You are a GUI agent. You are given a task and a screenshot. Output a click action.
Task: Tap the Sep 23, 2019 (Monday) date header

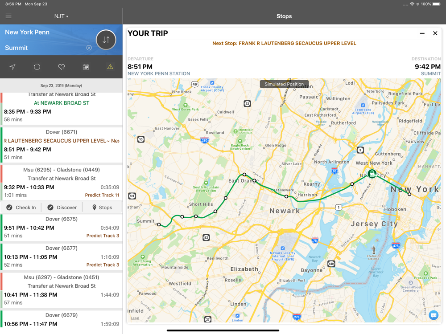(x=61, y=86)
